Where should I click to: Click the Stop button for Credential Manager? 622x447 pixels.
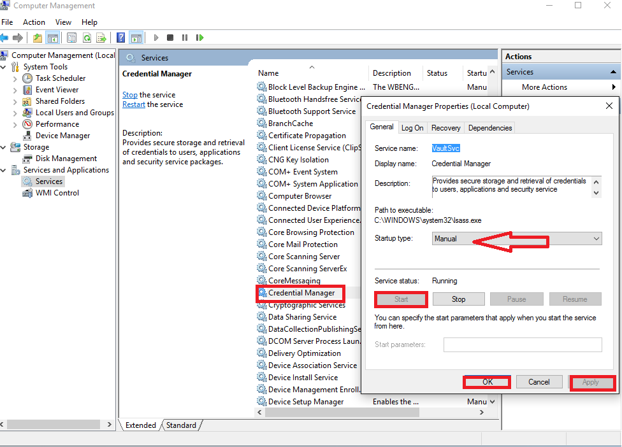coord(458,299)
